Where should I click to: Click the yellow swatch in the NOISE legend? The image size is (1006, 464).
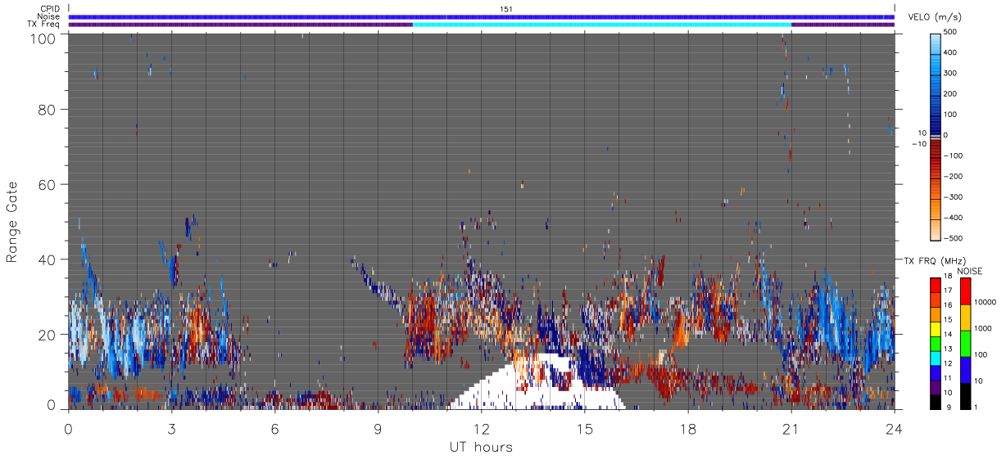coord(965,318)
